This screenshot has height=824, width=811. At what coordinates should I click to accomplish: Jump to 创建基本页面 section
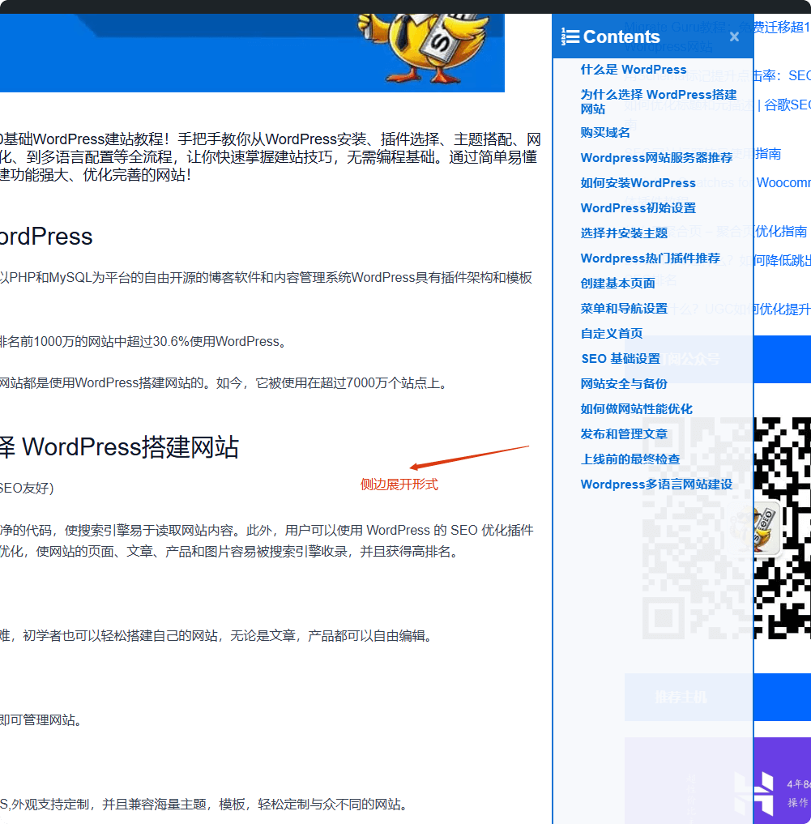pos(617,284)
